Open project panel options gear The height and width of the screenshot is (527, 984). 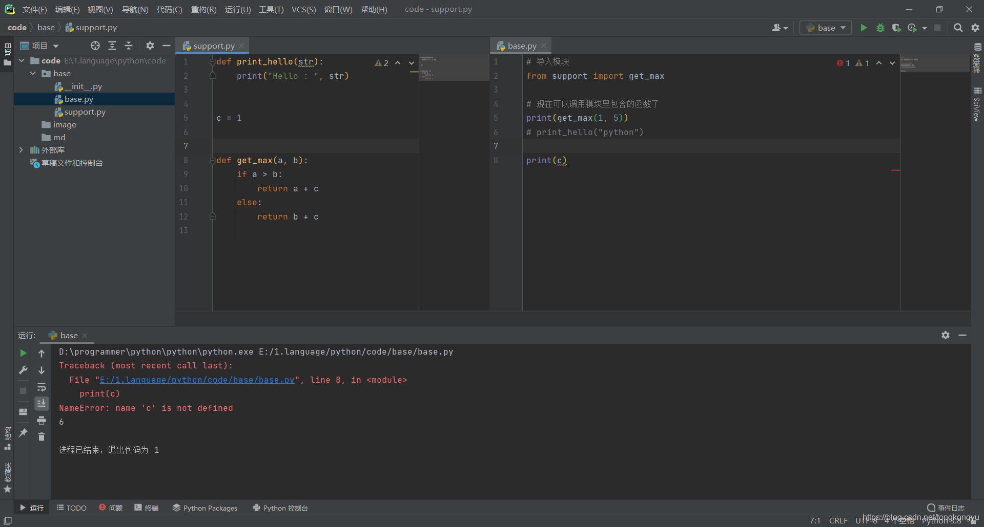(x=150, y=46)
